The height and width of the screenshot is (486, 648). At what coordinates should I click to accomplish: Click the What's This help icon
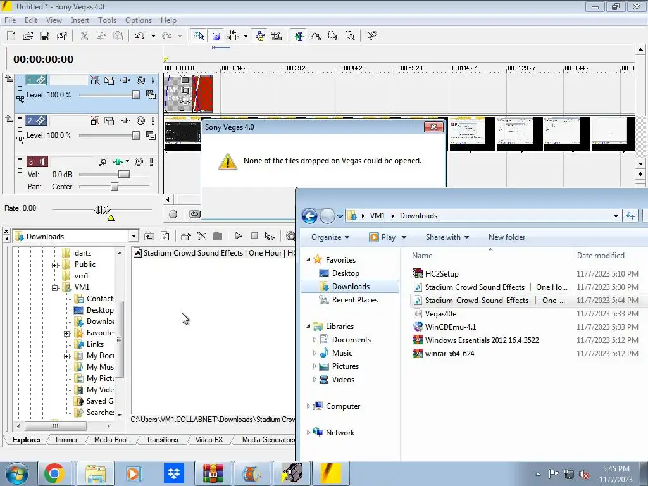click(x=372, y=36)
